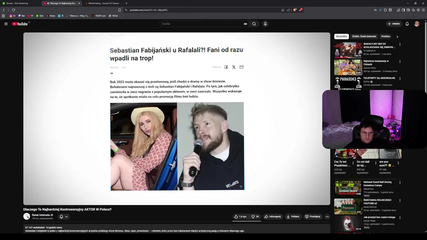This screenshot has height=240, width=427.
Task: Start voice search with the microphone
Action: tap(265, 24)
